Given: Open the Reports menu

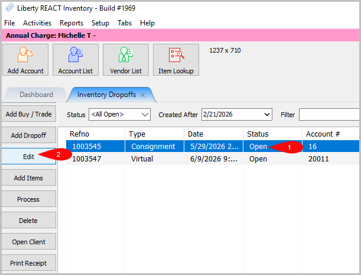Looking at the screenshot, I should pyautogui.click(x=71, y=23).
